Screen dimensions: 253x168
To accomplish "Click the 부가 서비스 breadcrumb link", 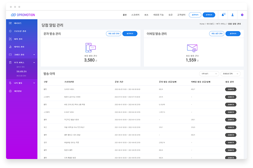I will 221,24.
